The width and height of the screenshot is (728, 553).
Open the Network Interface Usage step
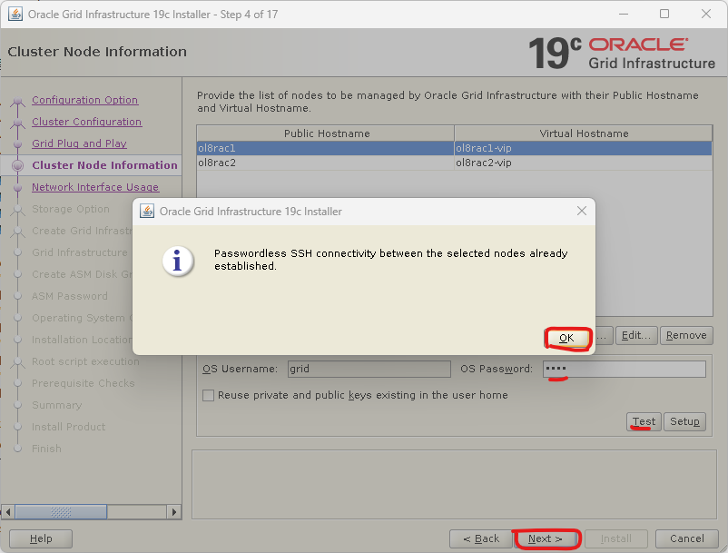(95, 187)
